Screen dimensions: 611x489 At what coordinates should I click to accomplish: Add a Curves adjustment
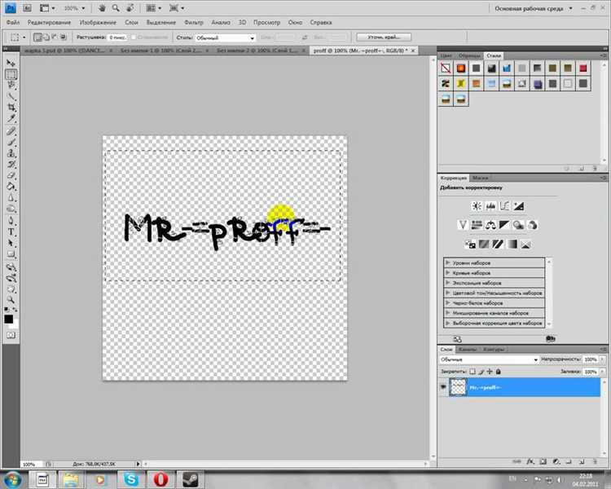point(503,205)
